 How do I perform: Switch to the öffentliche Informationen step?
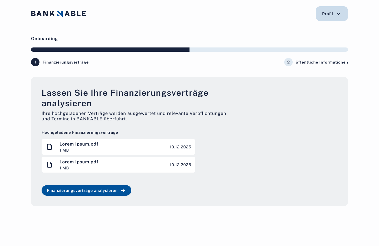pyautogui.click(x=322, y=62)
